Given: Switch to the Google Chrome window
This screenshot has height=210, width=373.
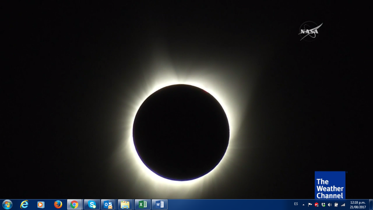Looking at the screenshot, I should click(75, 205).
